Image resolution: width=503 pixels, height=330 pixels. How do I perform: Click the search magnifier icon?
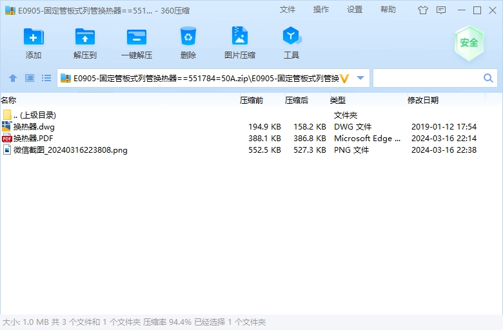(488, 78)
